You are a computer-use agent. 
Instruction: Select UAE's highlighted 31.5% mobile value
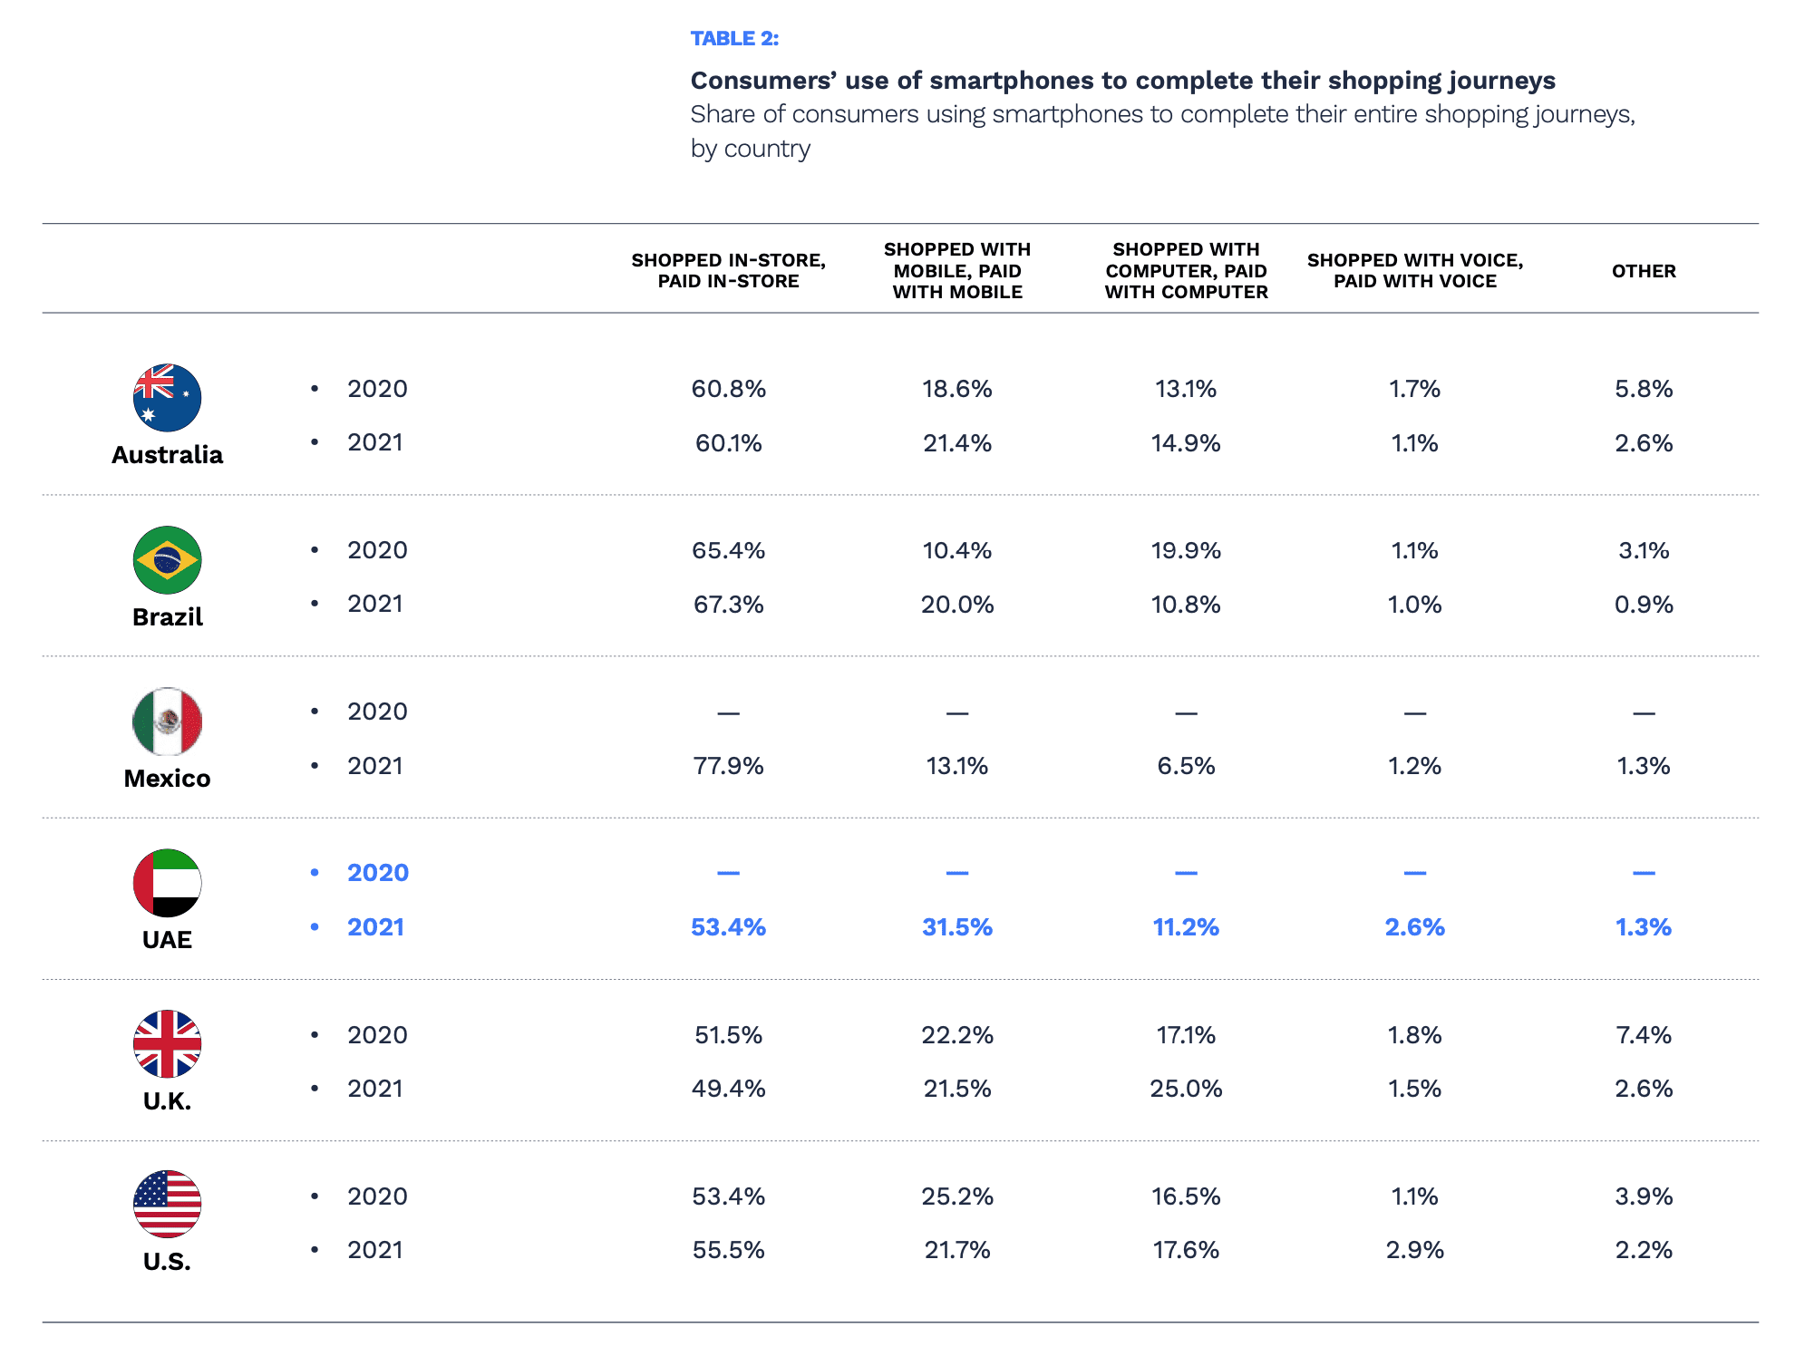coord(957,927)
